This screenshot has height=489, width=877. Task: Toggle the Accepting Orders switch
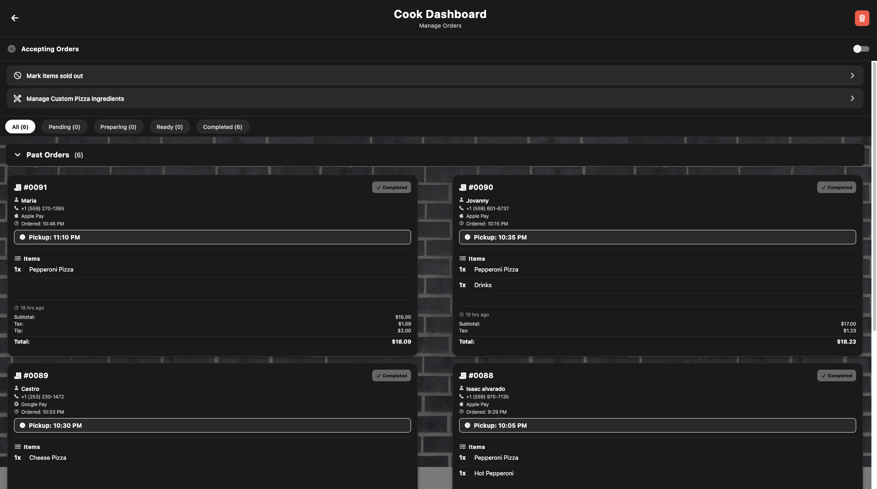(861, 49)
